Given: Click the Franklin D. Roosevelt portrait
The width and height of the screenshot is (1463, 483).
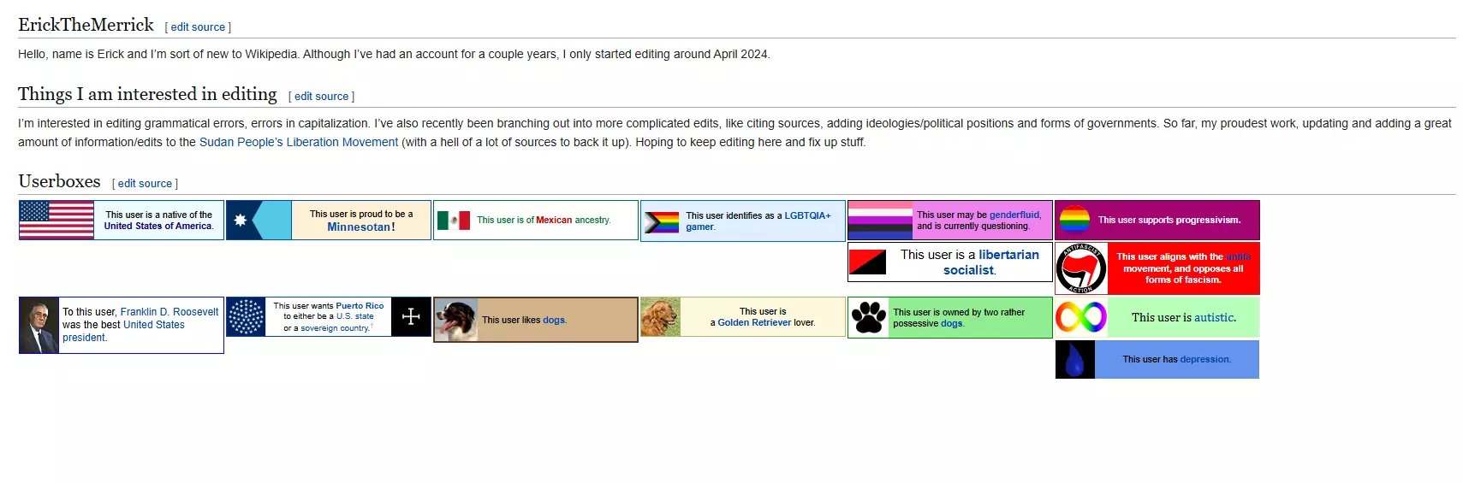Looking at the screenshot, I should point(39,325).
